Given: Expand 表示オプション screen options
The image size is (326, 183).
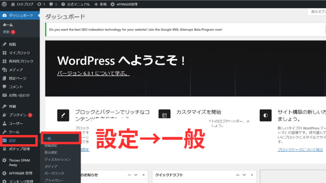Looking at the screenshot, I should coord(317,12).
